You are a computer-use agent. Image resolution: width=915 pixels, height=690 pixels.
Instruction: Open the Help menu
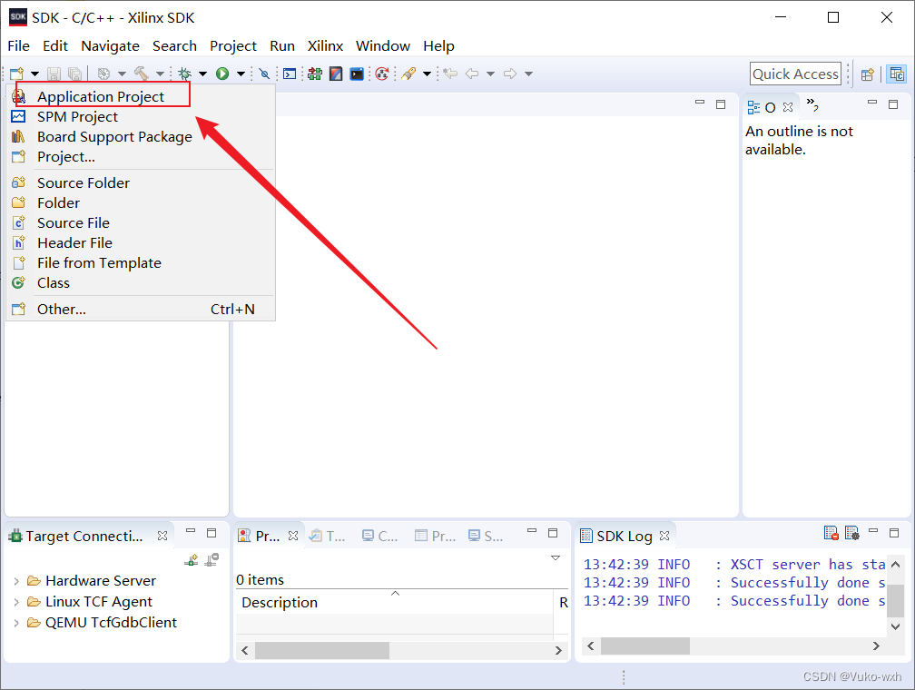pyautogui.click(x=438, y=45)
